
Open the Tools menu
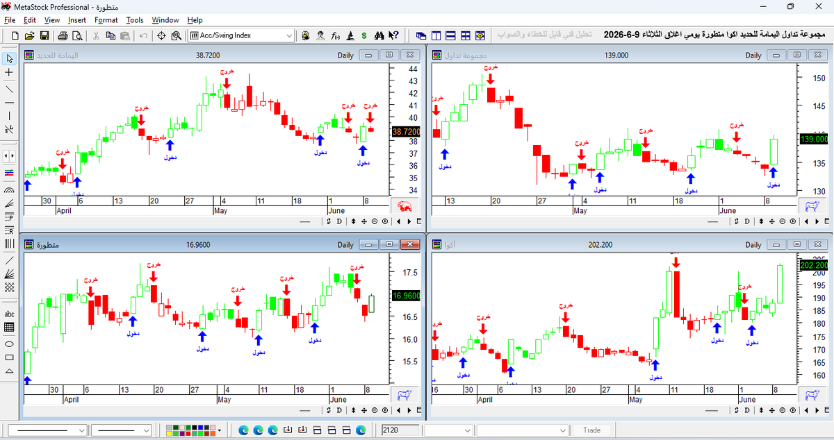135,20
